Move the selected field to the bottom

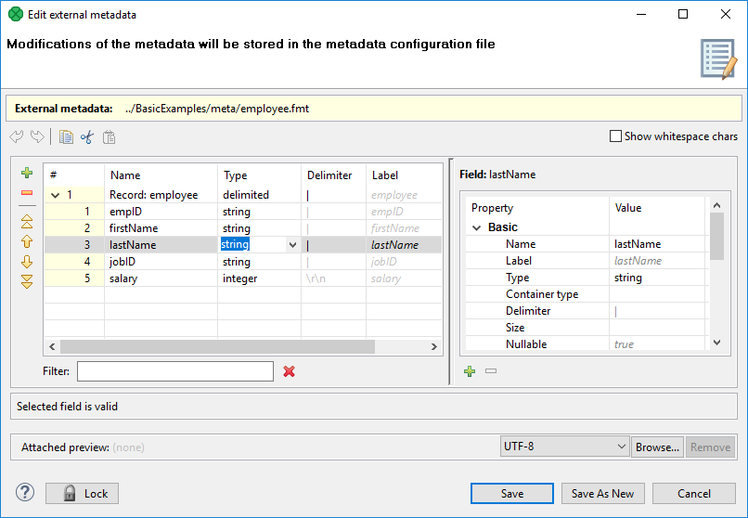pos(27,281)
